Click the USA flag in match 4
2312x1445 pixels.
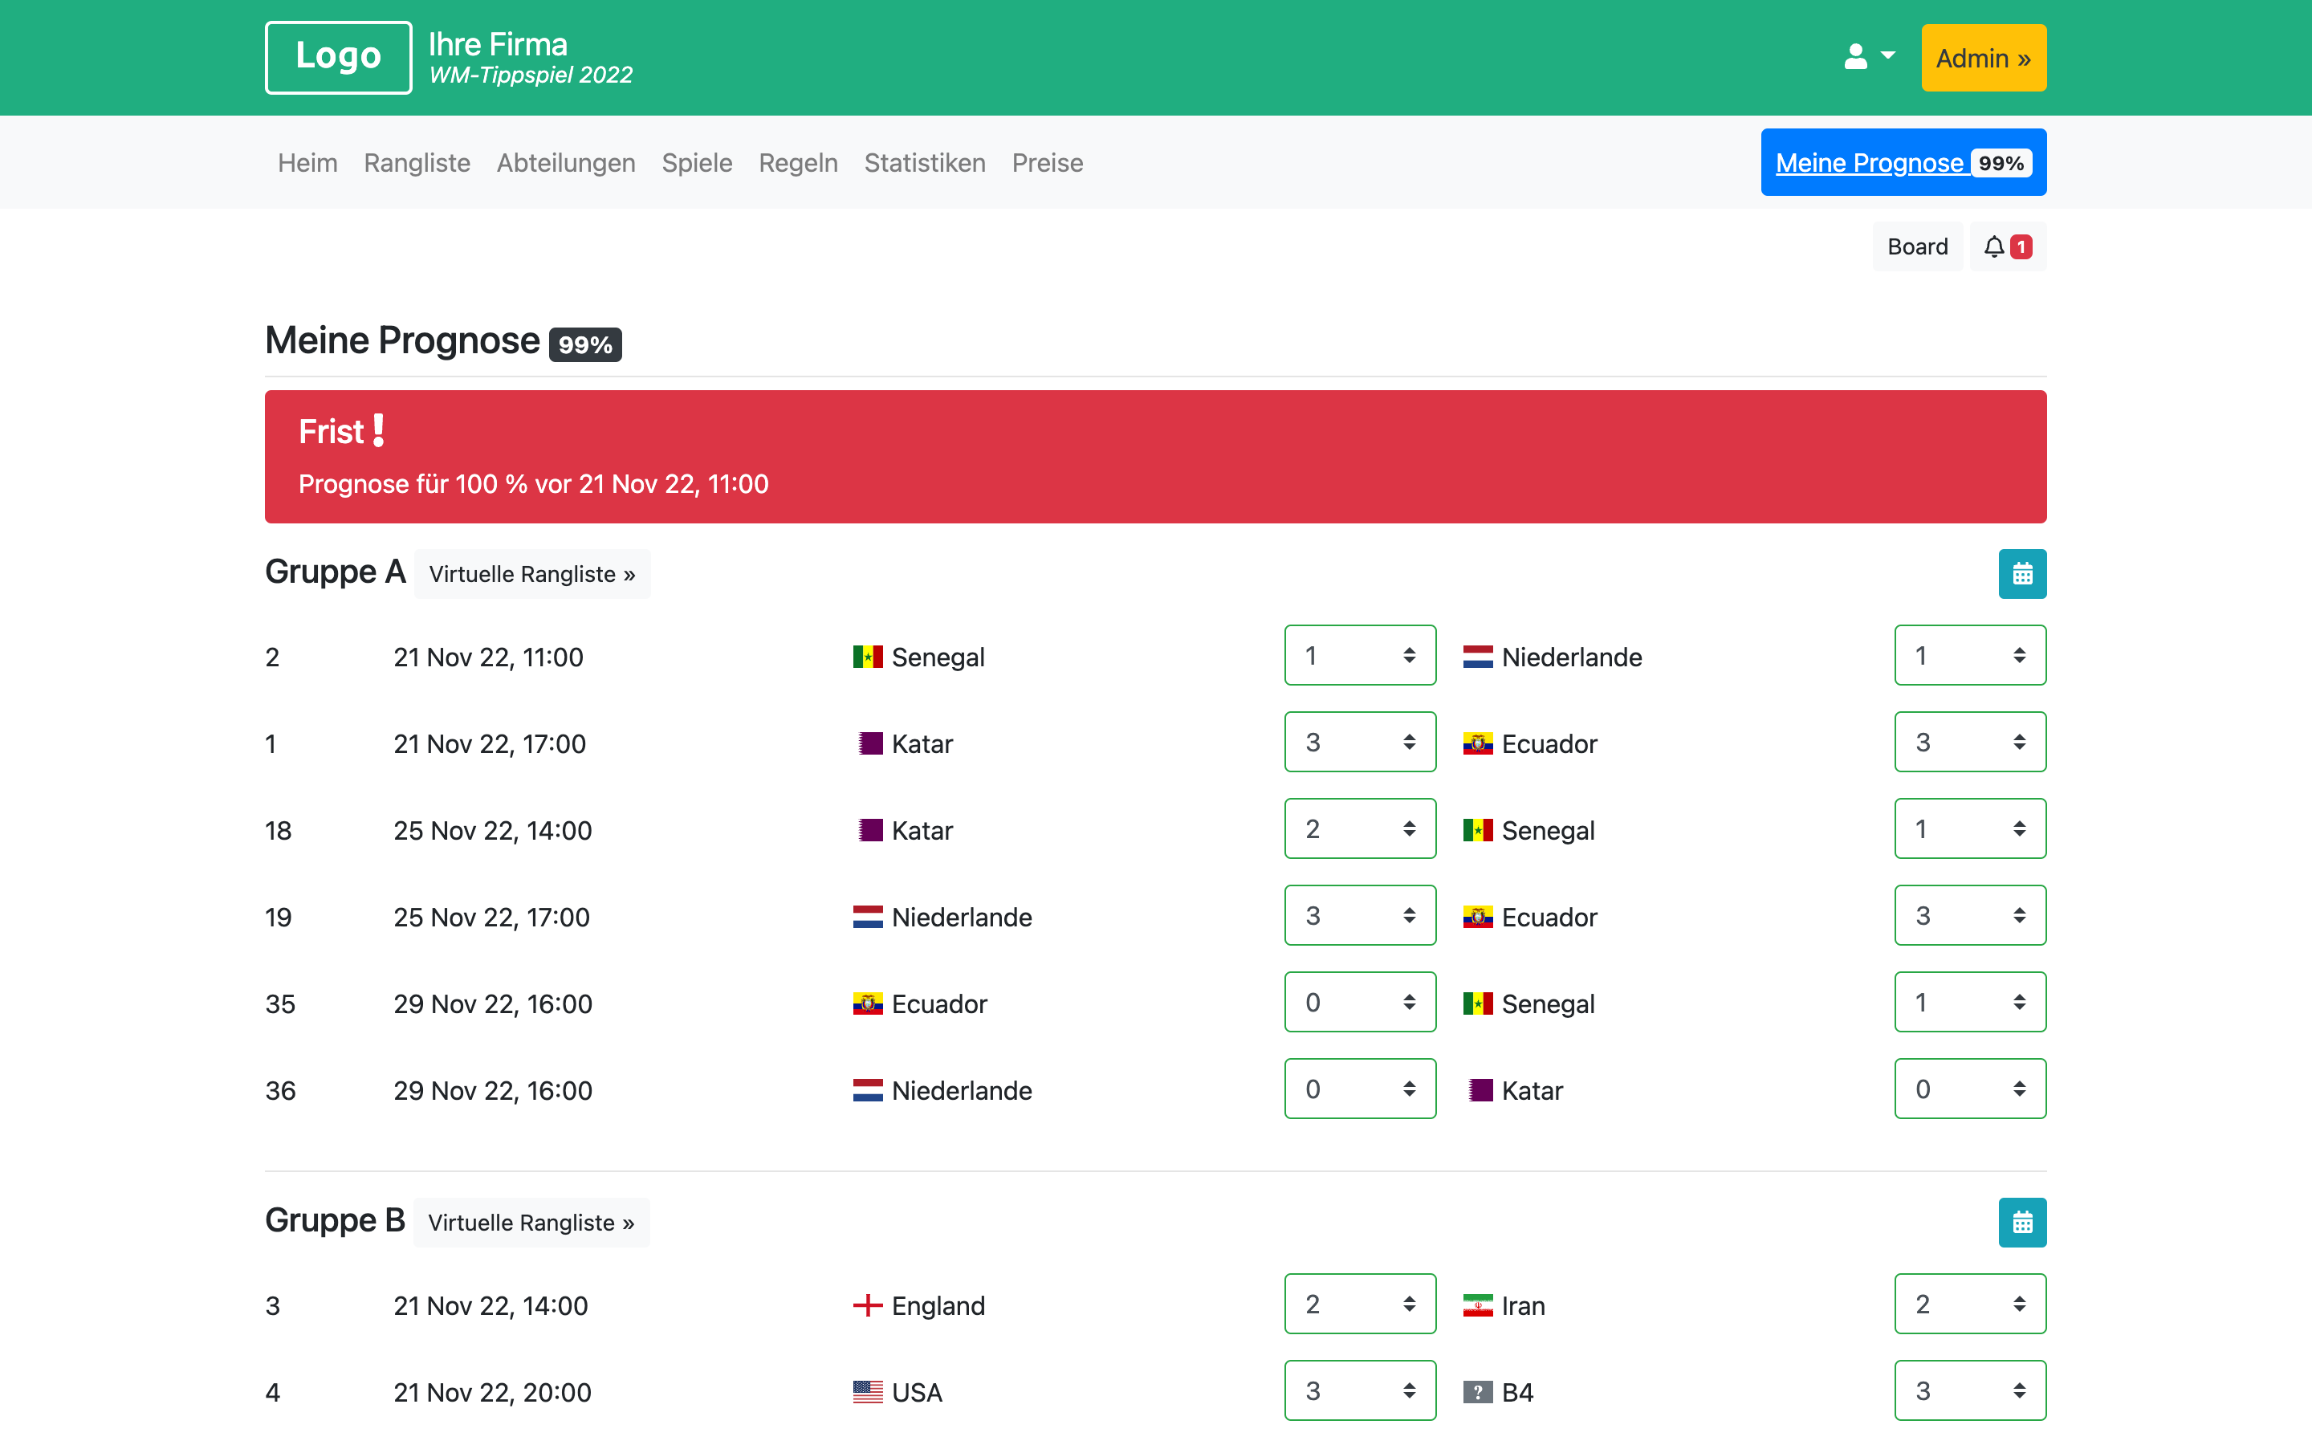click(868, 1393)
